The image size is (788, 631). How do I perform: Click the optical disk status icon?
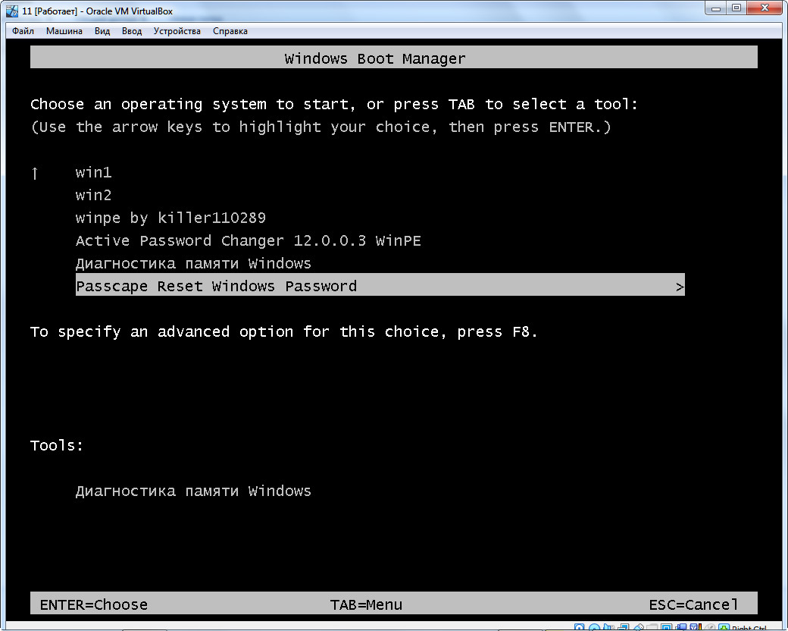click(x=595, y=628)
